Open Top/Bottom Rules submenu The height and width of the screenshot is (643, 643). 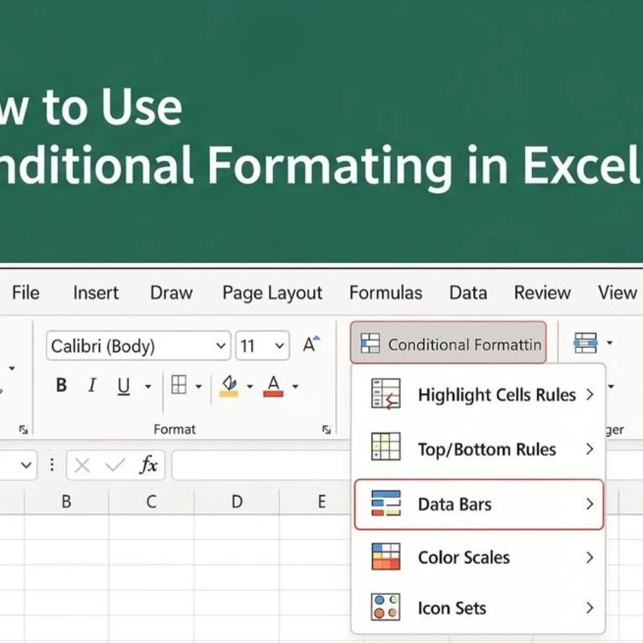[x=478, y=449]
